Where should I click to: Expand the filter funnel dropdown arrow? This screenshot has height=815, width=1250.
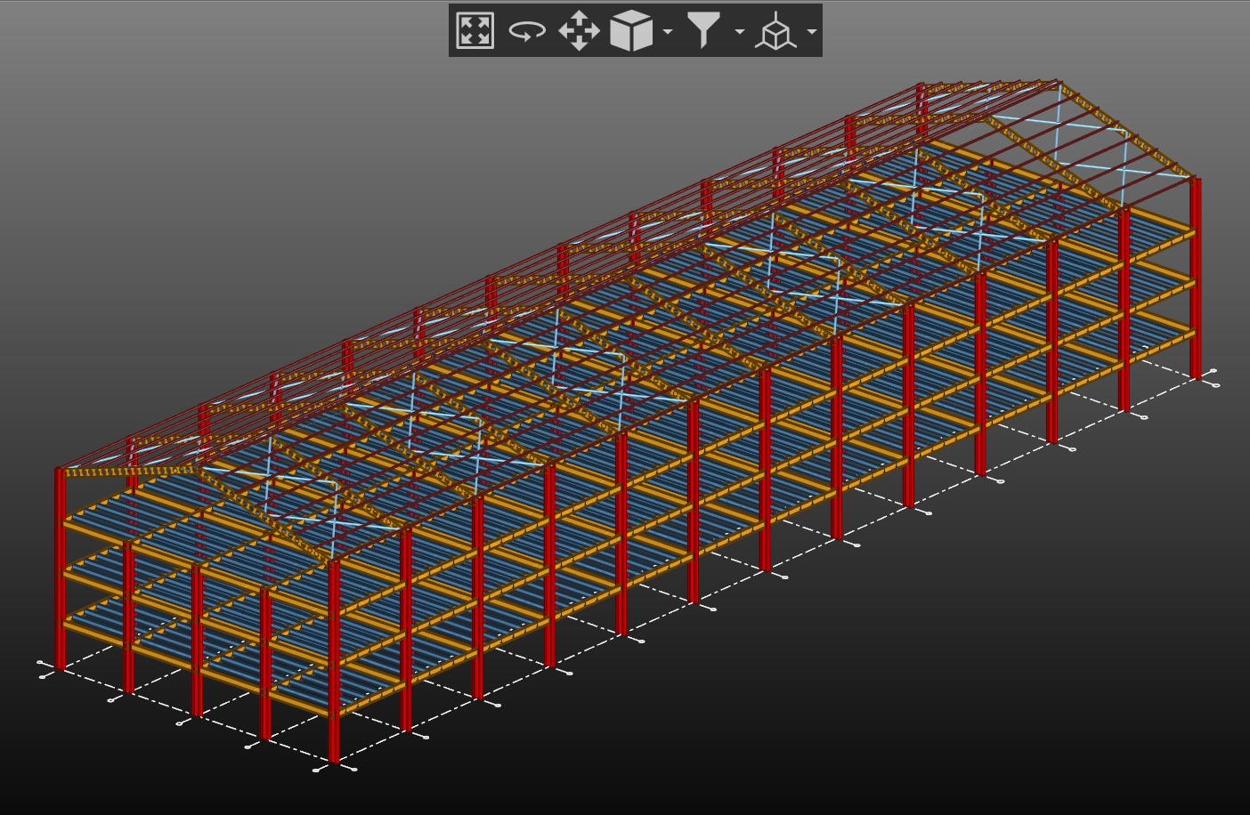pos(740,32)
